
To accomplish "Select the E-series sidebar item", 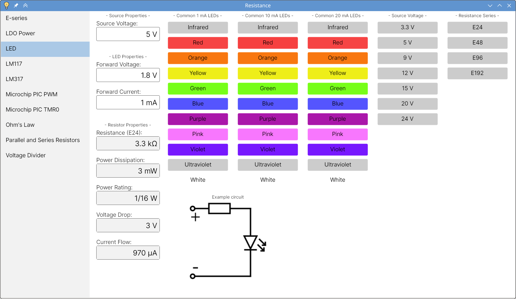I will 17,18.
